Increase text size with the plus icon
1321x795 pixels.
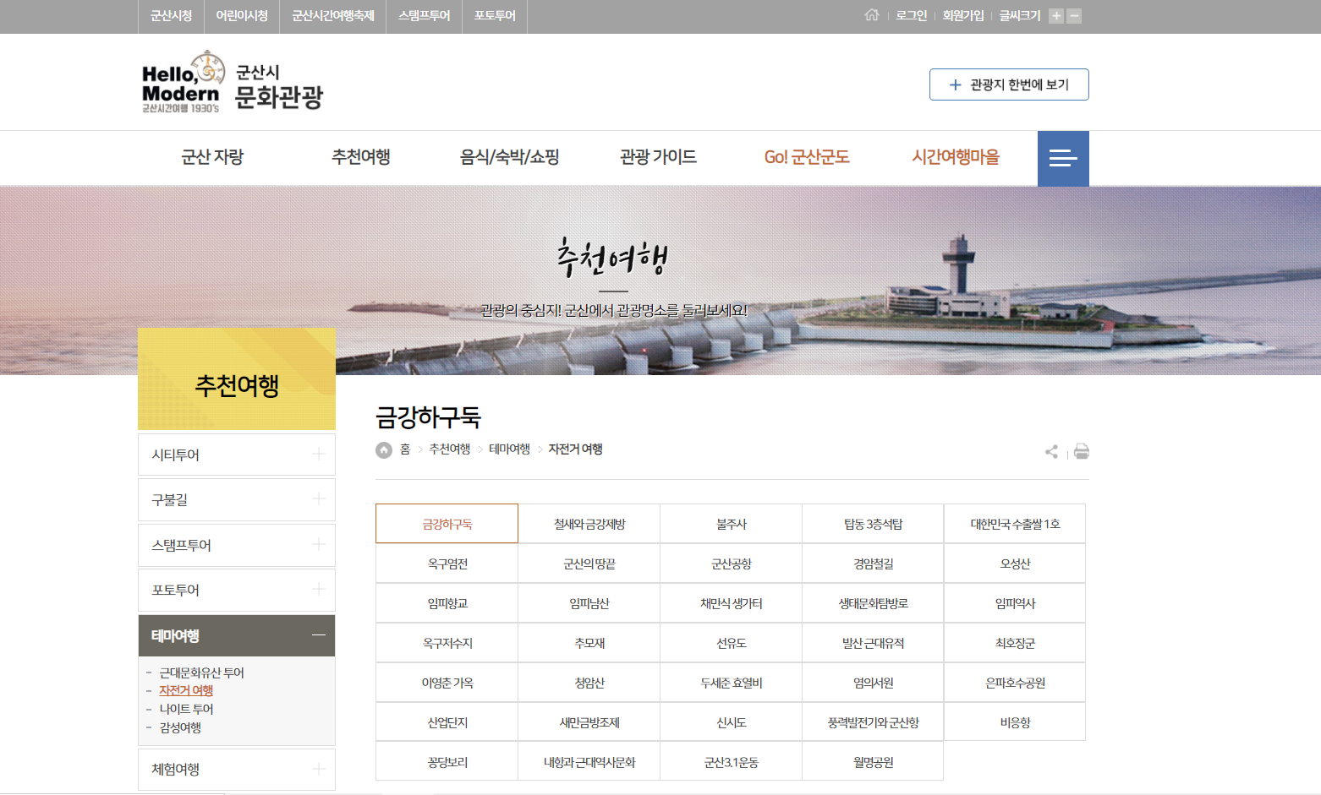(1055, 16)
